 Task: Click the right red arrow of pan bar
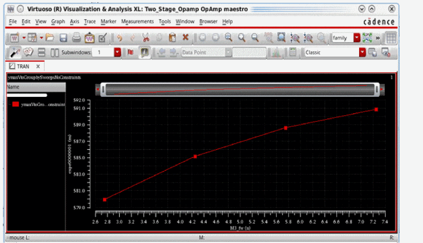tap(382, 89)
